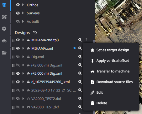The image size is (142, 114).
Task: Hide the Orthos layer group
Action: point(18,5)
